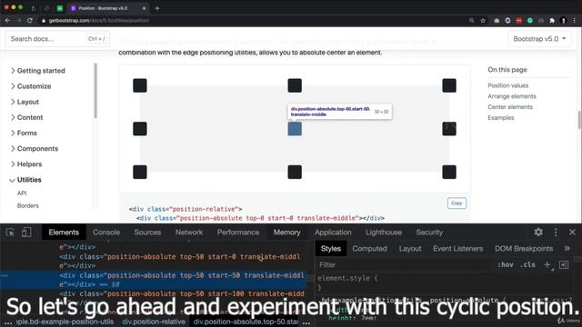
Task: Expand the Content section
Action: [x=26, y=117]
